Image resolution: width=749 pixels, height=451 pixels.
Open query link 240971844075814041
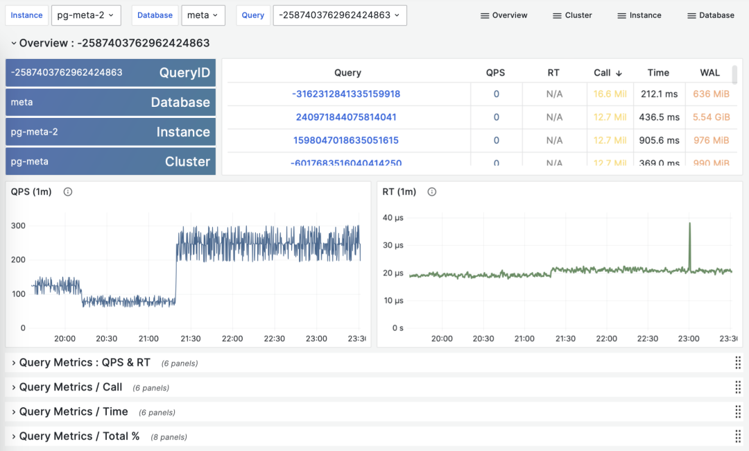tap(346, 117)
